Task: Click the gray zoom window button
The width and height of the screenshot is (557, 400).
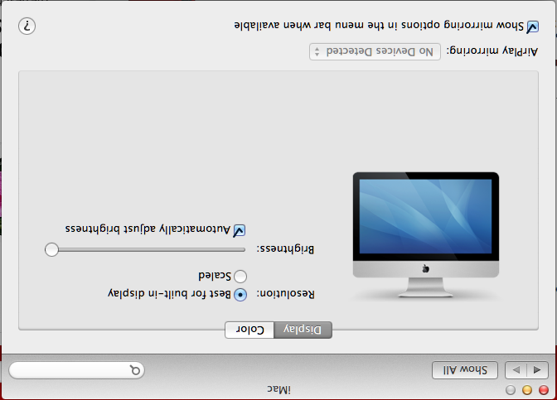Action: pos(511,390)
